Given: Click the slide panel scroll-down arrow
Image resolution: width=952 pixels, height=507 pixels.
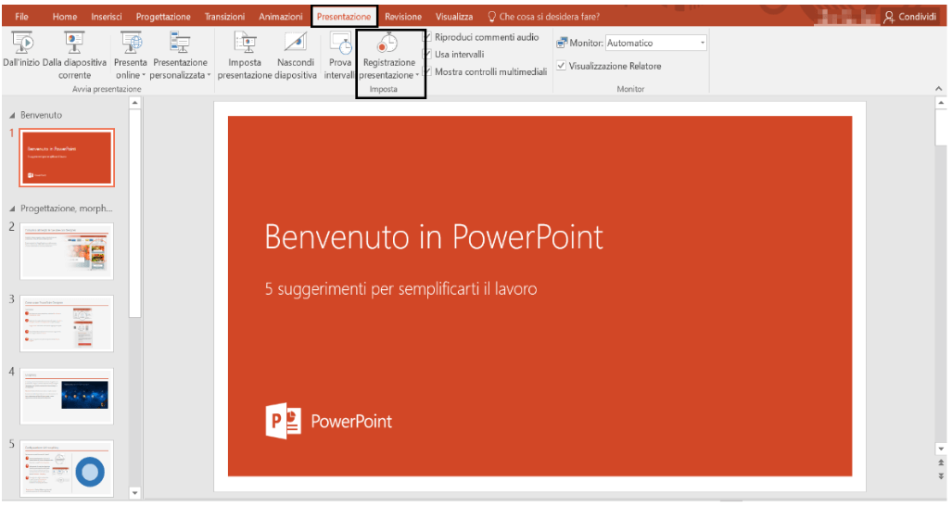Looking at the screenshot, I should coord(134,493).
